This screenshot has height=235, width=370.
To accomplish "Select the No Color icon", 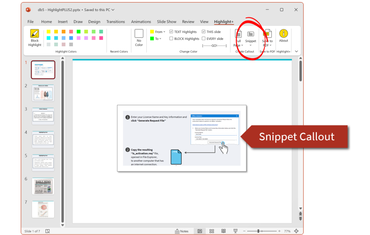I will pos(139,34).
